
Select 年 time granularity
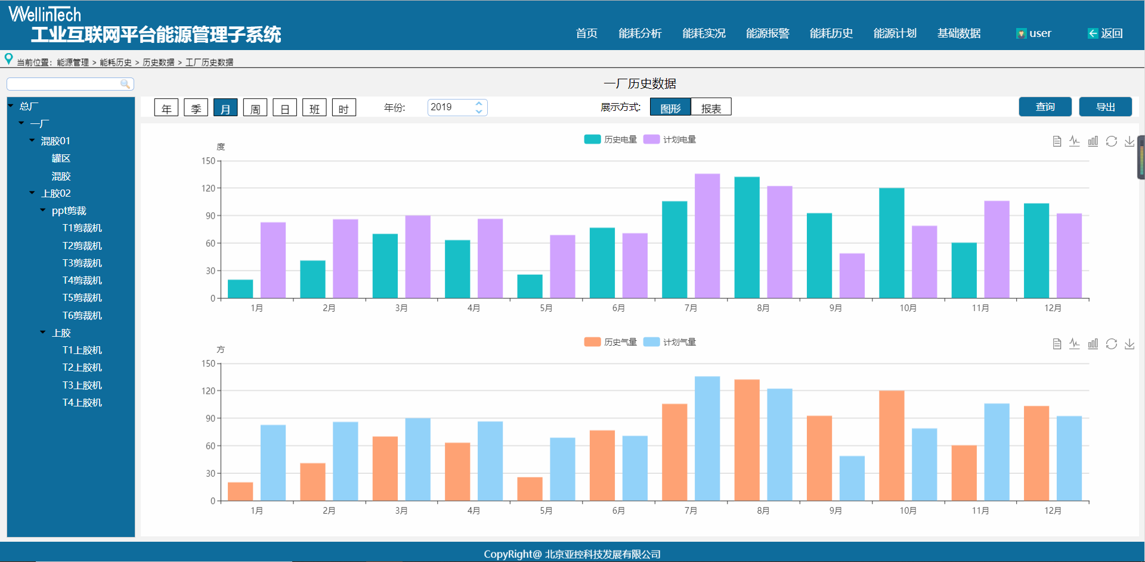pyautogui.click(x=166, y=108)
